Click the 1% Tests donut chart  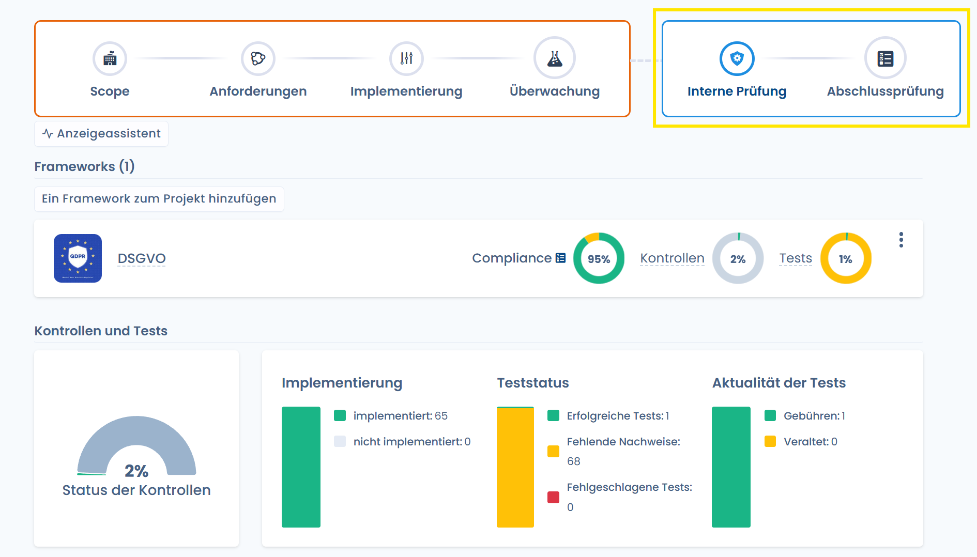[846, 258]
